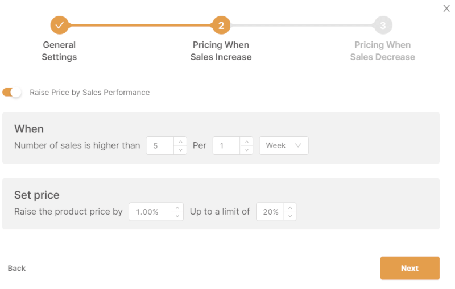
Task: Increase the period count with up arrow
Action: point(246,141)
